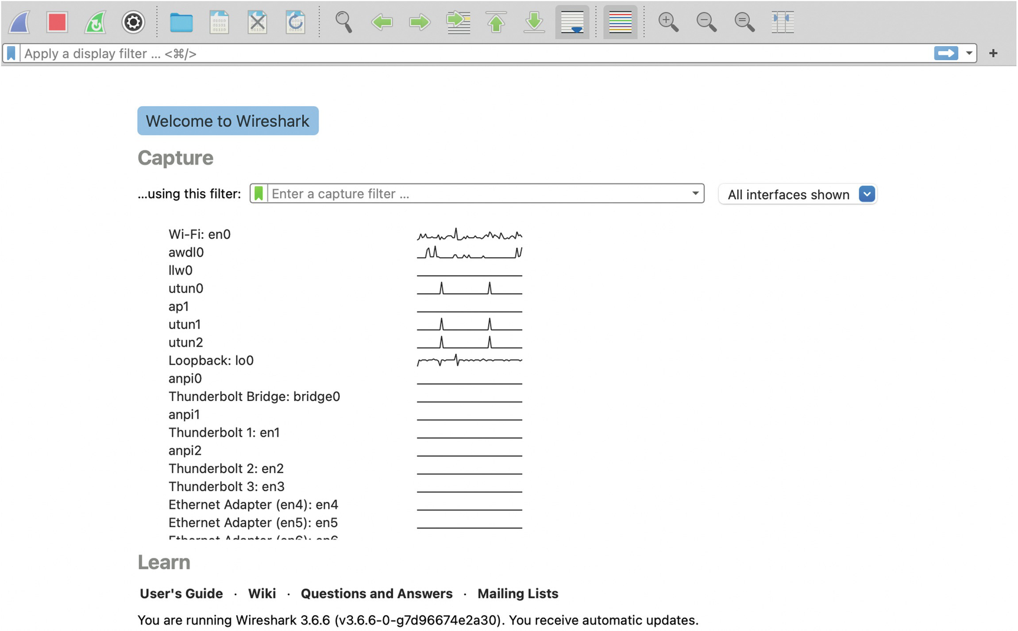Click the go to first packet icon

coord(496,22)
